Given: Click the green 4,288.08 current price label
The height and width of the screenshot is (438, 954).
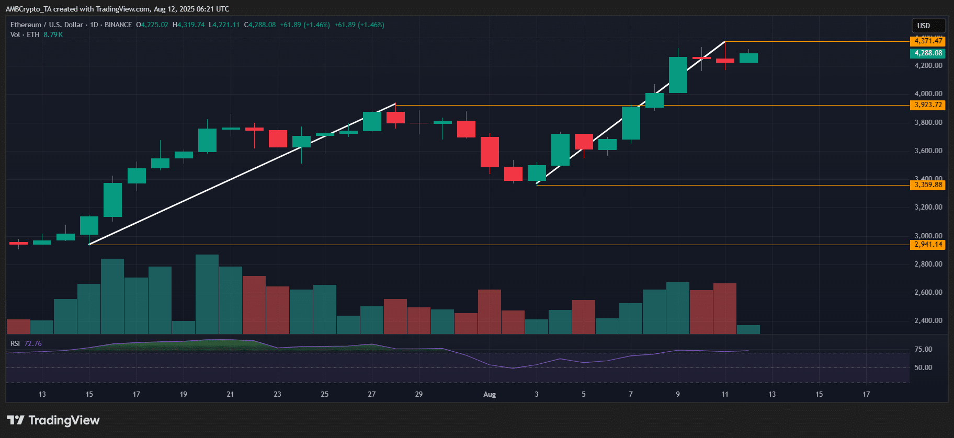Looking at the screenshot, I should click(928, 53).
